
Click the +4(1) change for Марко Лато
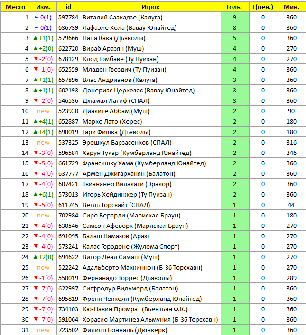[x=44, y=122]
